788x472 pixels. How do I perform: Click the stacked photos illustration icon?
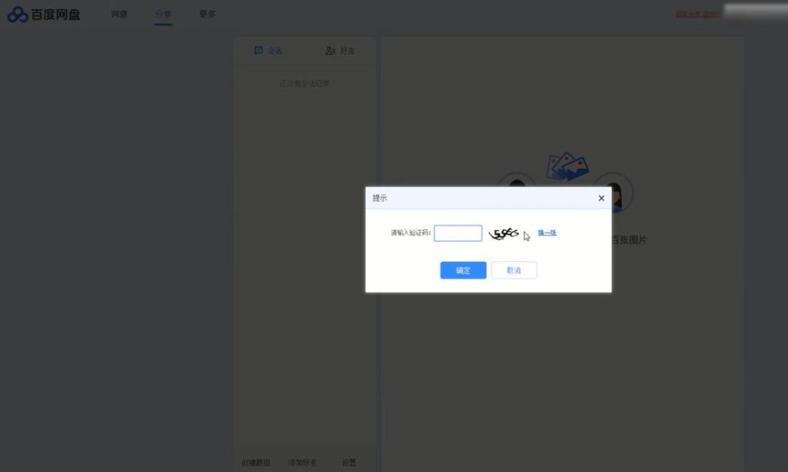(568, 165)
